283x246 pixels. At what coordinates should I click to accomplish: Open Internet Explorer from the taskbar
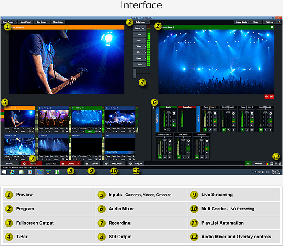12,172
